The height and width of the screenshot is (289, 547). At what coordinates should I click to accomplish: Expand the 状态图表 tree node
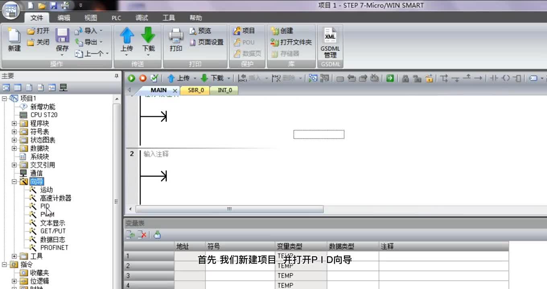pos(14,140)
